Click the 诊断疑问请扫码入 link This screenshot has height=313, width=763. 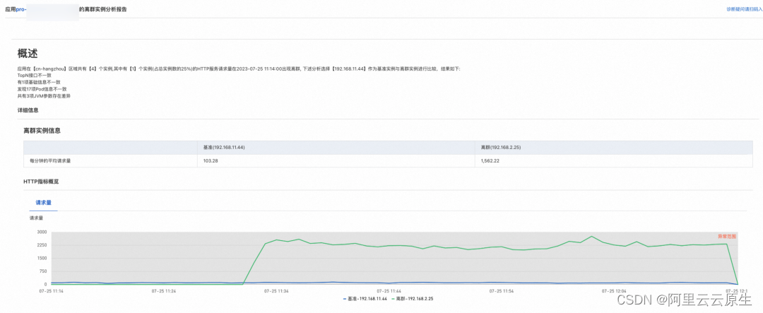(x=744, y=9)
